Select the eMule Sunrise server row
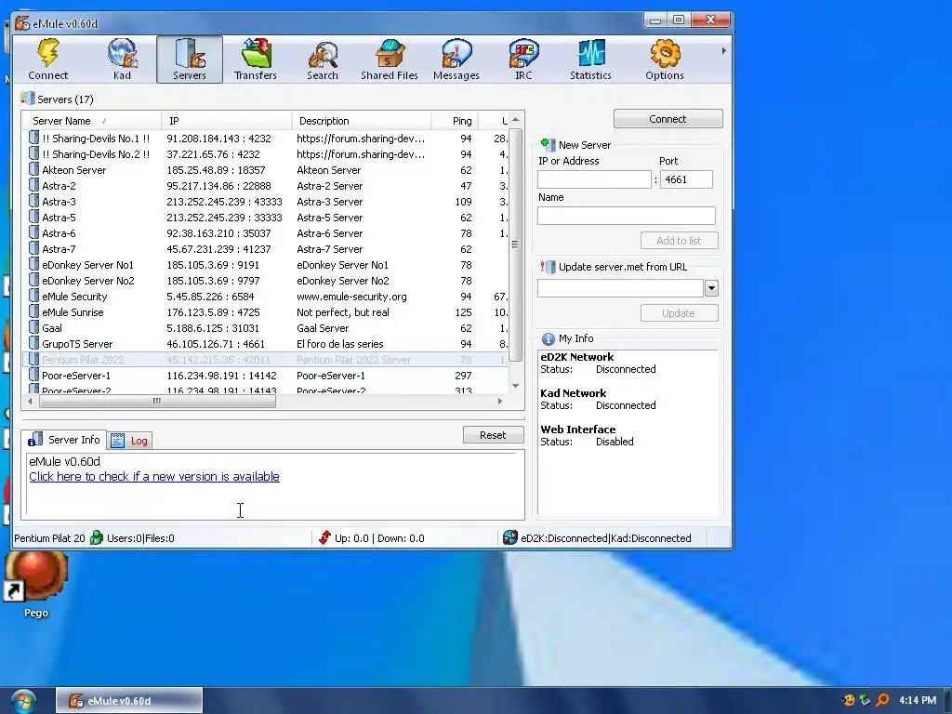The width and height of the screenshot is (952, 714). 265,312
